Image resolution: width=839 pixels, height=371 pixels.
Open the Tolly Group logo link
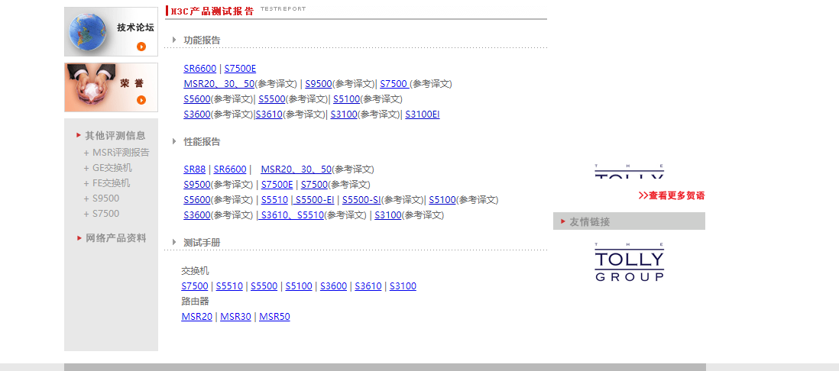(x=630, y=261)
